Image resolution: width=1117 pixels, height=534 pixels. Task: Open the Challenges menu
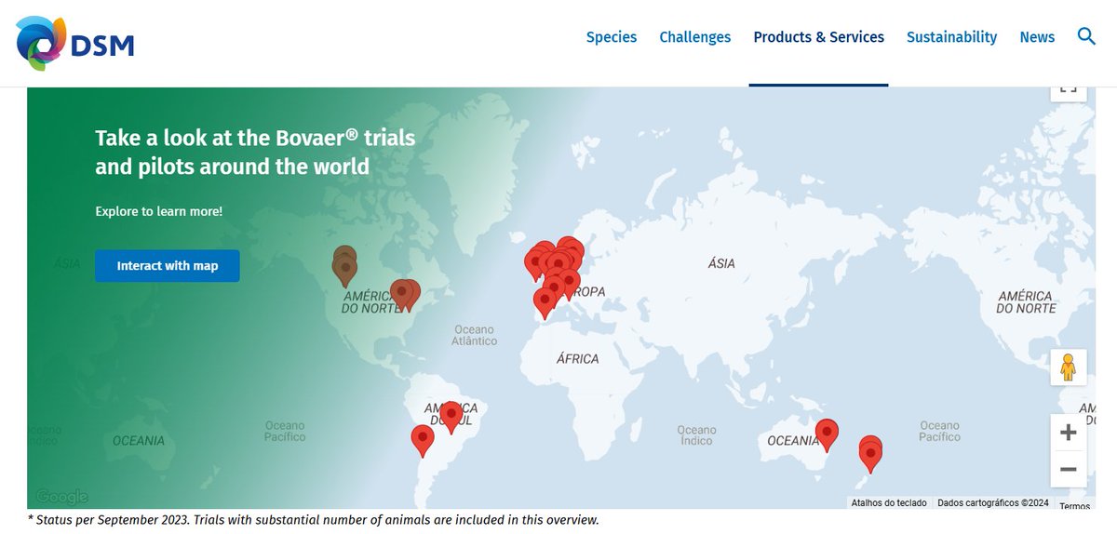pos(695,37)
